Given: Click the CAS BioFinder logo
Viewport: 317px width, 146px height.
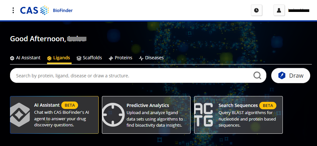Looking at the screenshot, I should (46, 10).
